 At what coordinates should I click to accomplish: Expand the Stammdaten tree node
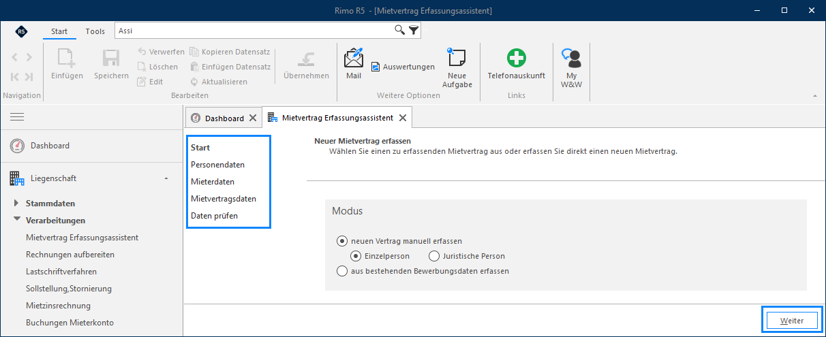click(17, 204)
